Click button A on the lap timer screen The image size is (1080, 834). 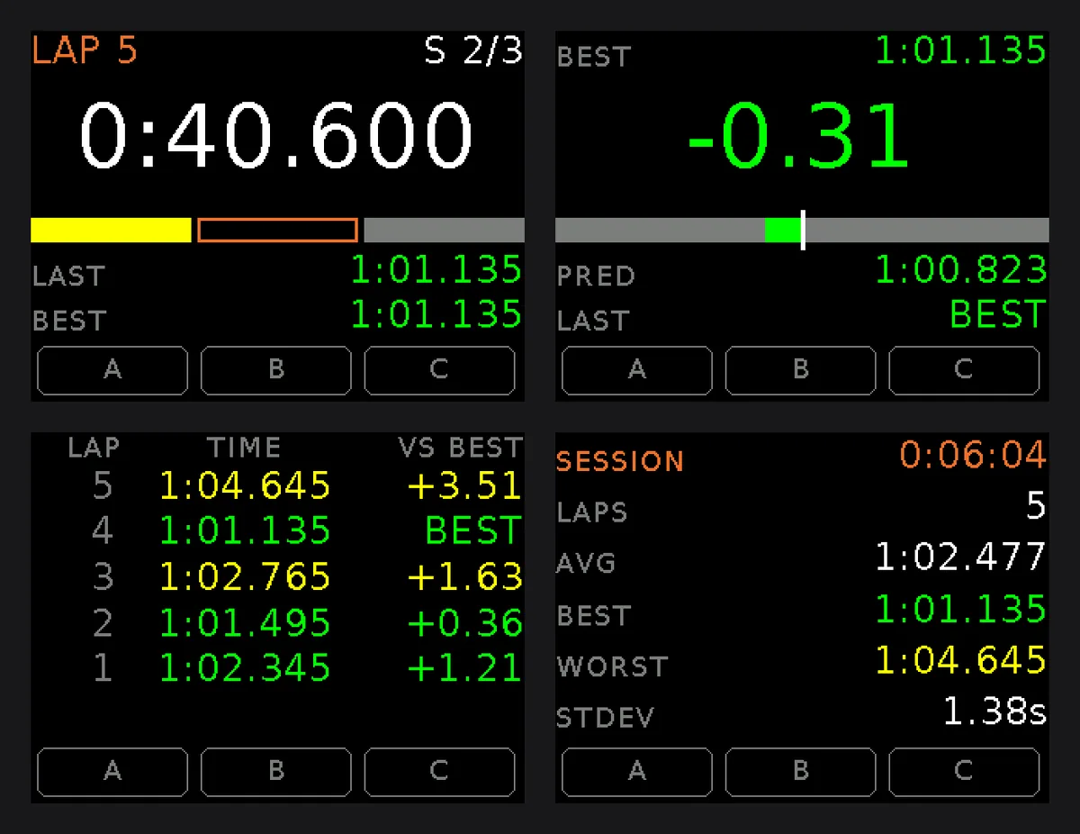click(112, 370)
